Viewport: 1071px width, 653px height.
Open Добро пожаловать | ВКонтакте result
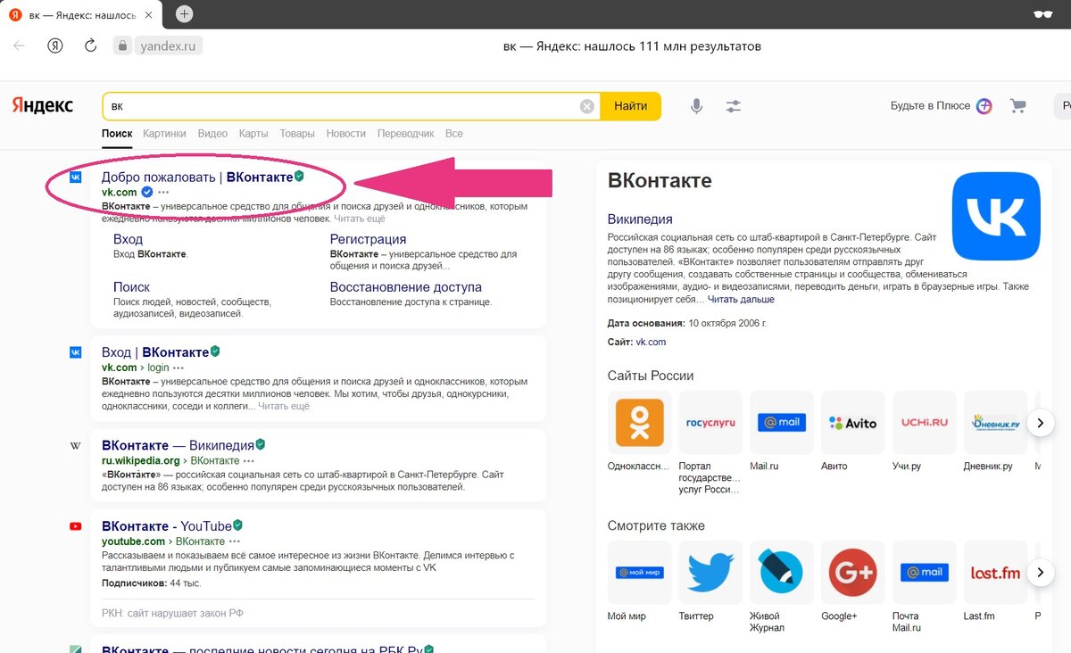point(197,177)
